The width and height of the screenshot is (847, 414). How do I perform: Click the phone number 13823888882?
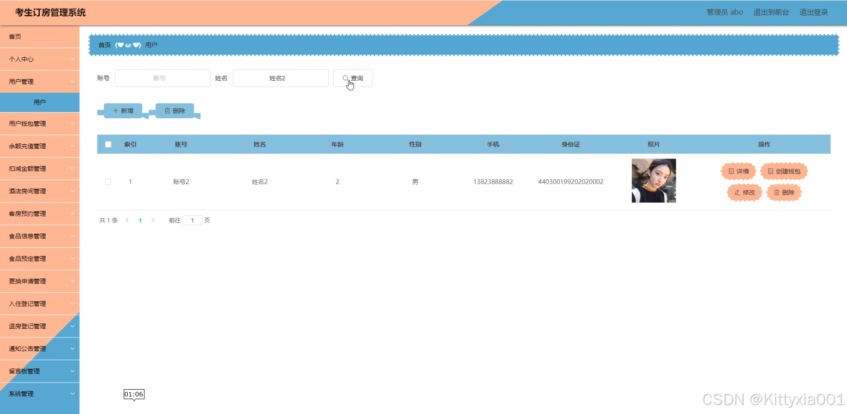coord(493,182)
